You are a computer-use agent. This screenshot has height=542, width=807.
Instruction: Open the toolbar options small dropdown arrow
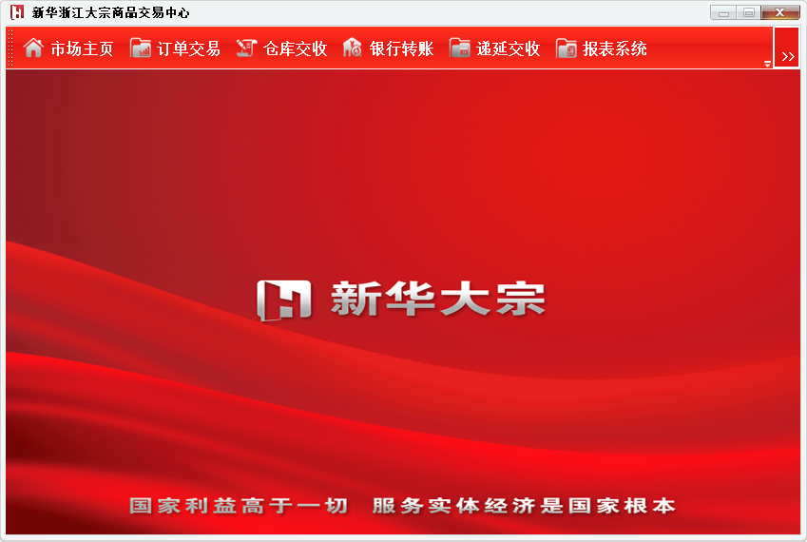pyautogui.click(x=767, y=64)
